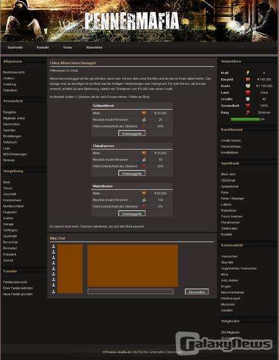Open the Missionen link

tap(228, 304)
